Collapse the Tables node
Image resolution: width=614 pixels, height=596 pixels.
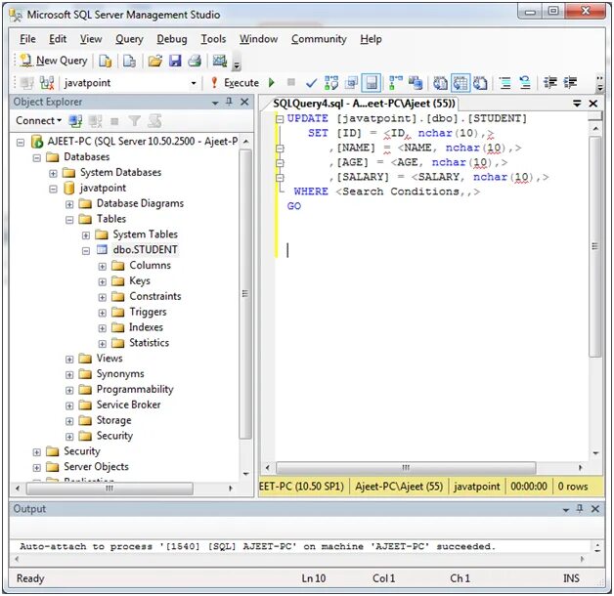click(69, 220)
